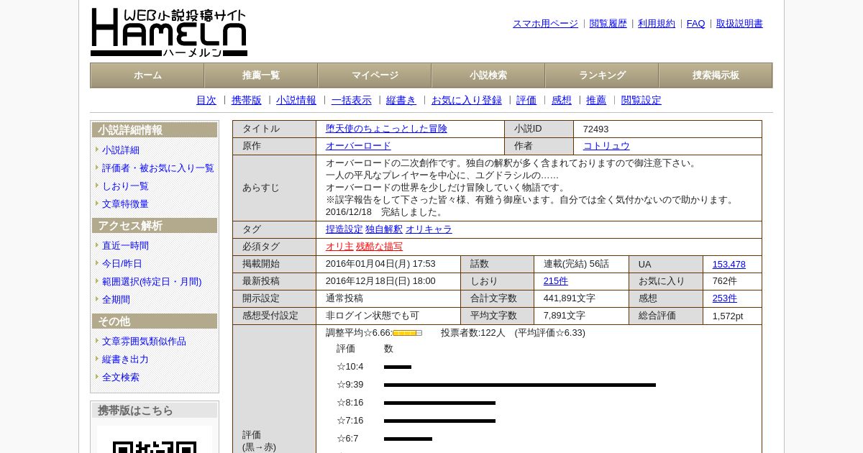The width and height of the screenshot is (863, 453).
Task: Open 評価者・被お気に入り一覧 sidebar link
Action: click(x=158, y=168)
